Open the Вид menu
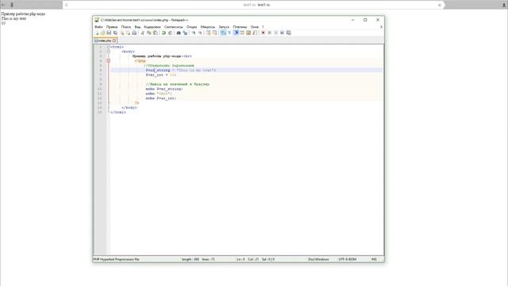This screenshot has height=286, width=508. pyautogui.click(x=137, y=27)
